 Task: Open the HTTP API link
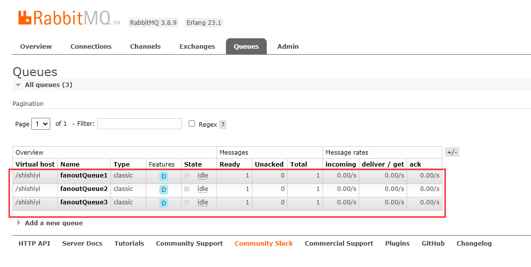(x=34, y=243)
